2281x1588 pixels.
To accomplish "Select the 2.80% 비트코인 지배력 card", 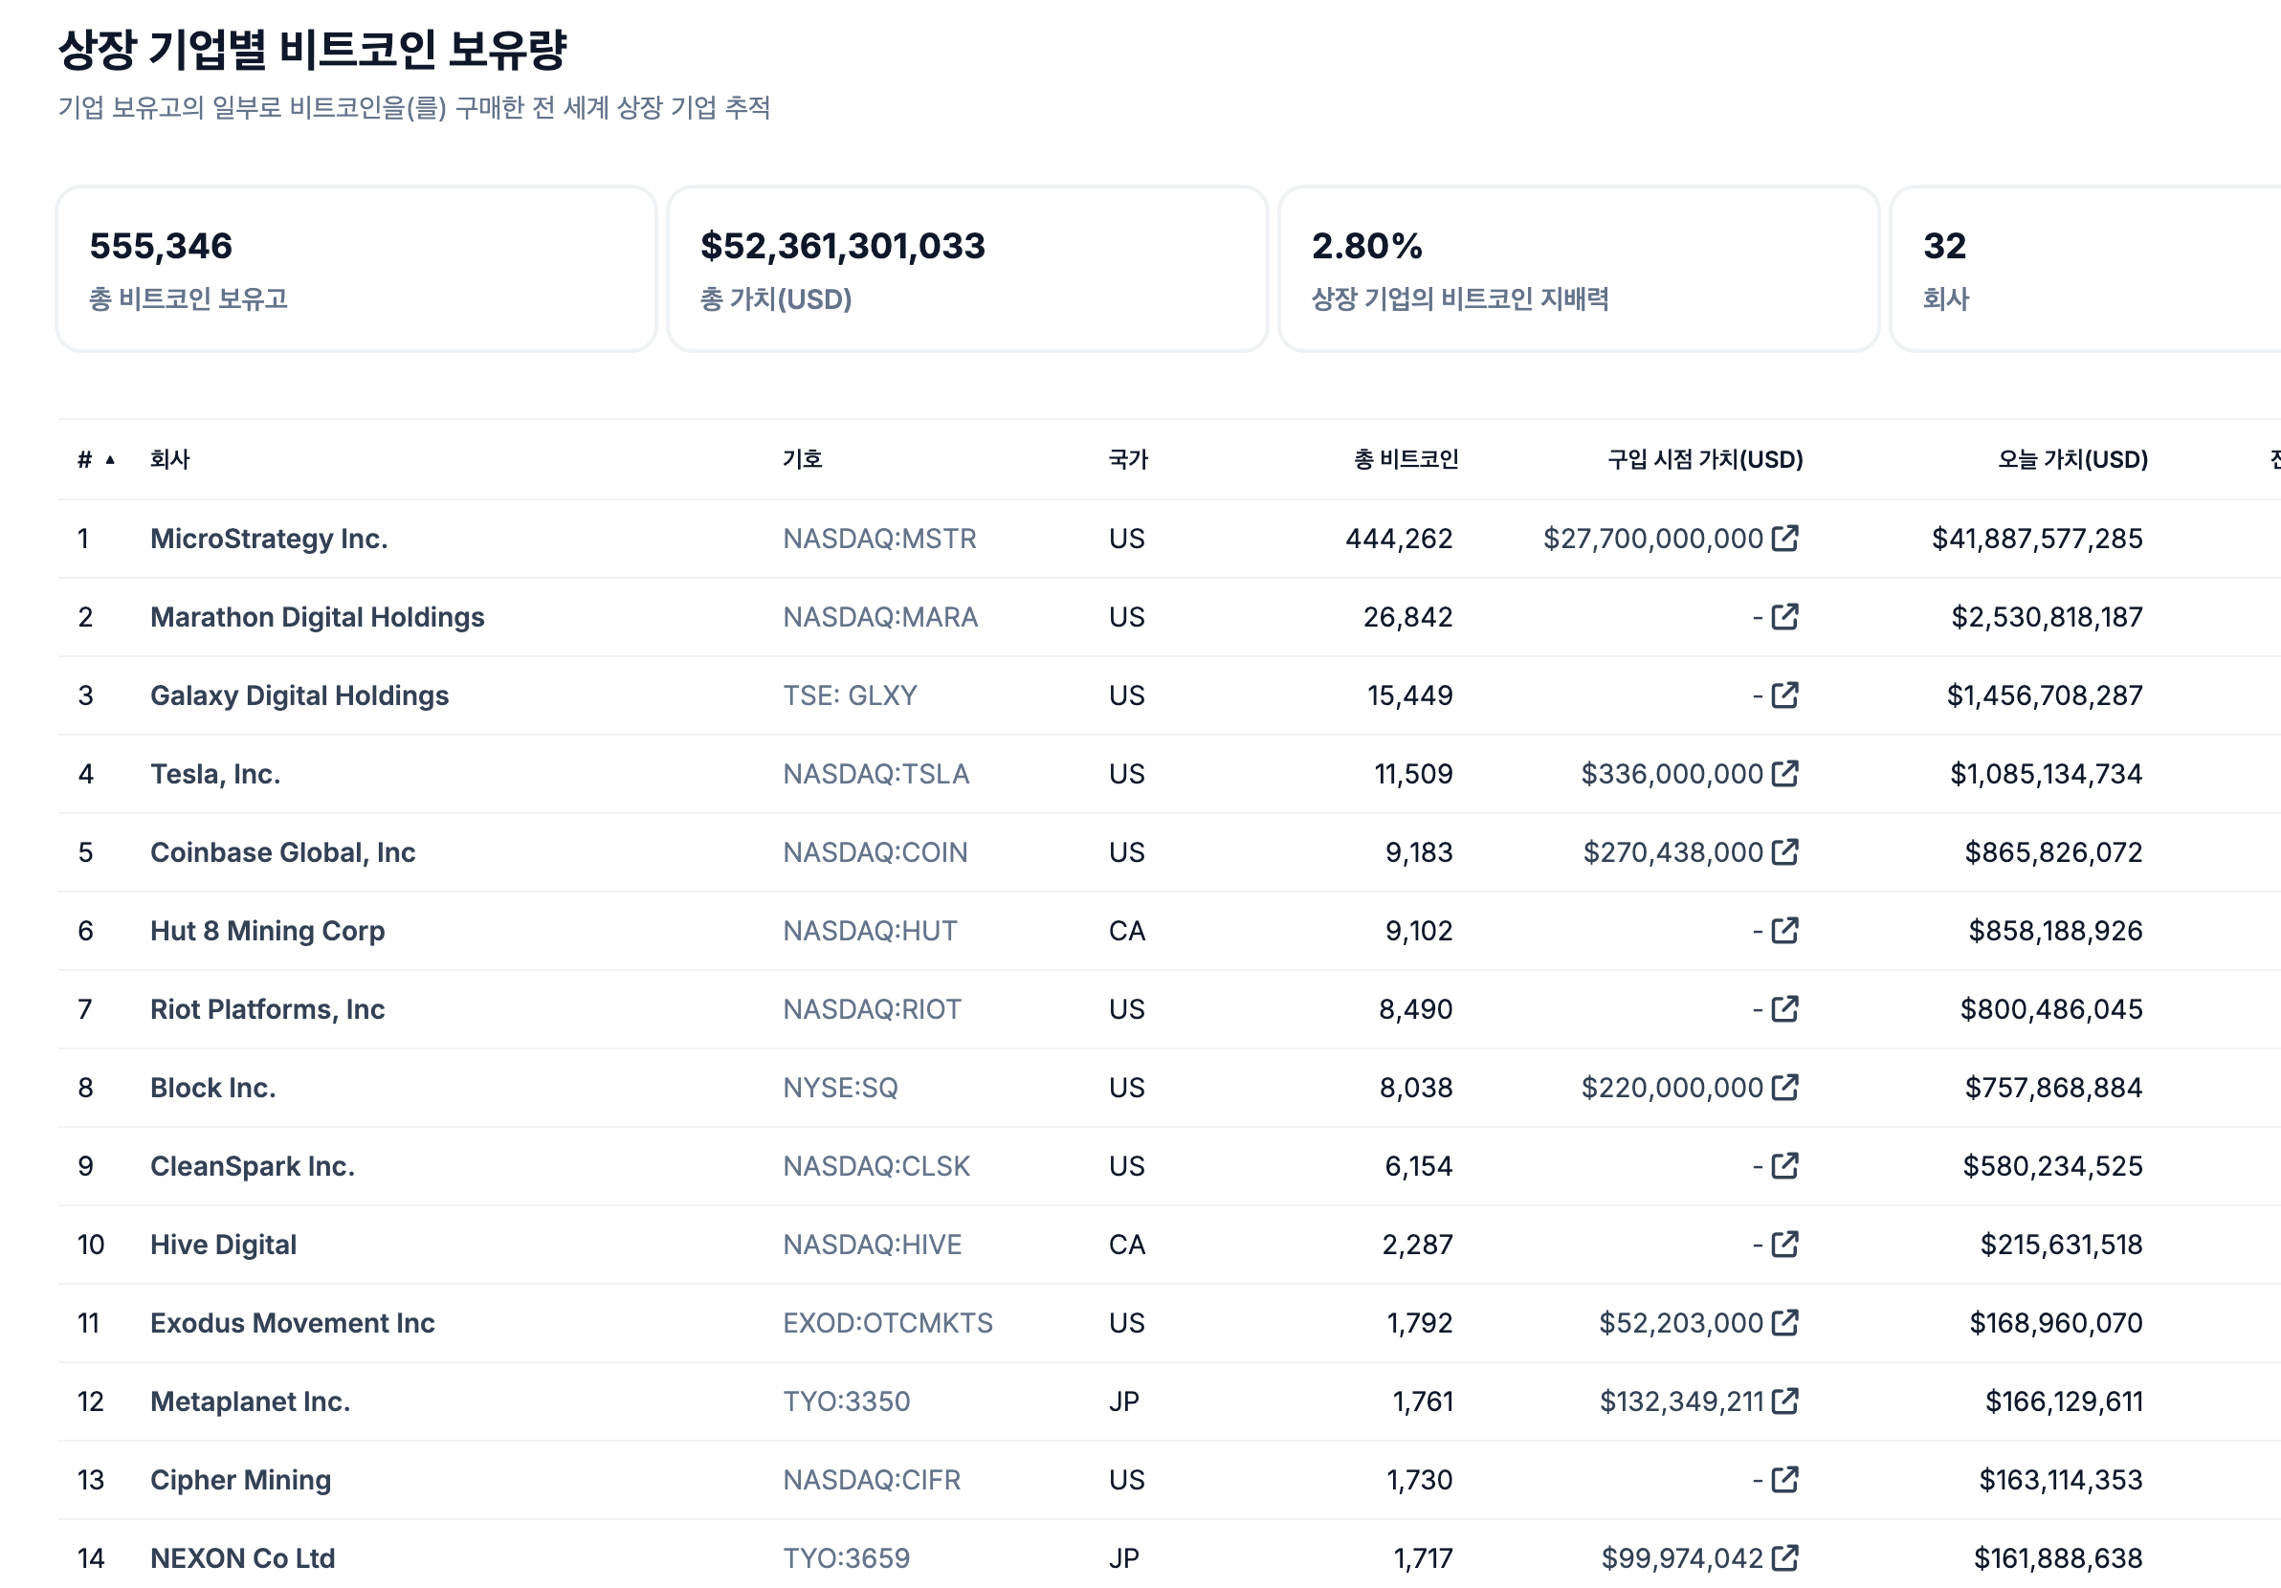I will [1579, 269].
